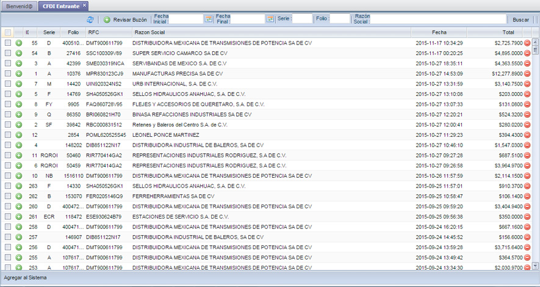Click the vertical scrollbar thumb

(535, 50)
